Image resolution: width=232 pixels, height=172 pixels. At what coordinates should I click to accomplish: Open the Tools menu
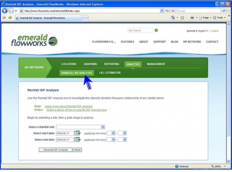219,18
